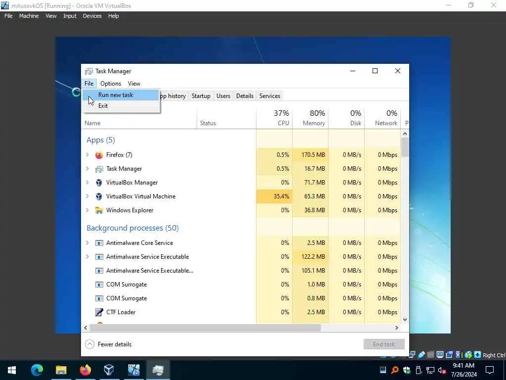Open the network tray icon

(x=430, y=370)
